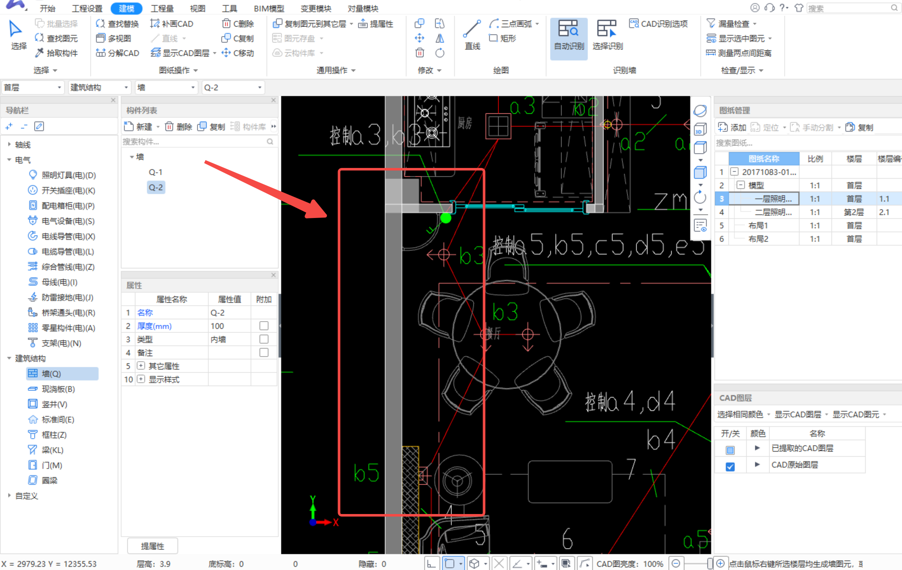This screenshot has width=902, height=570.
Task: Click CAD brightness slider handle
Action: coord(710,564)
